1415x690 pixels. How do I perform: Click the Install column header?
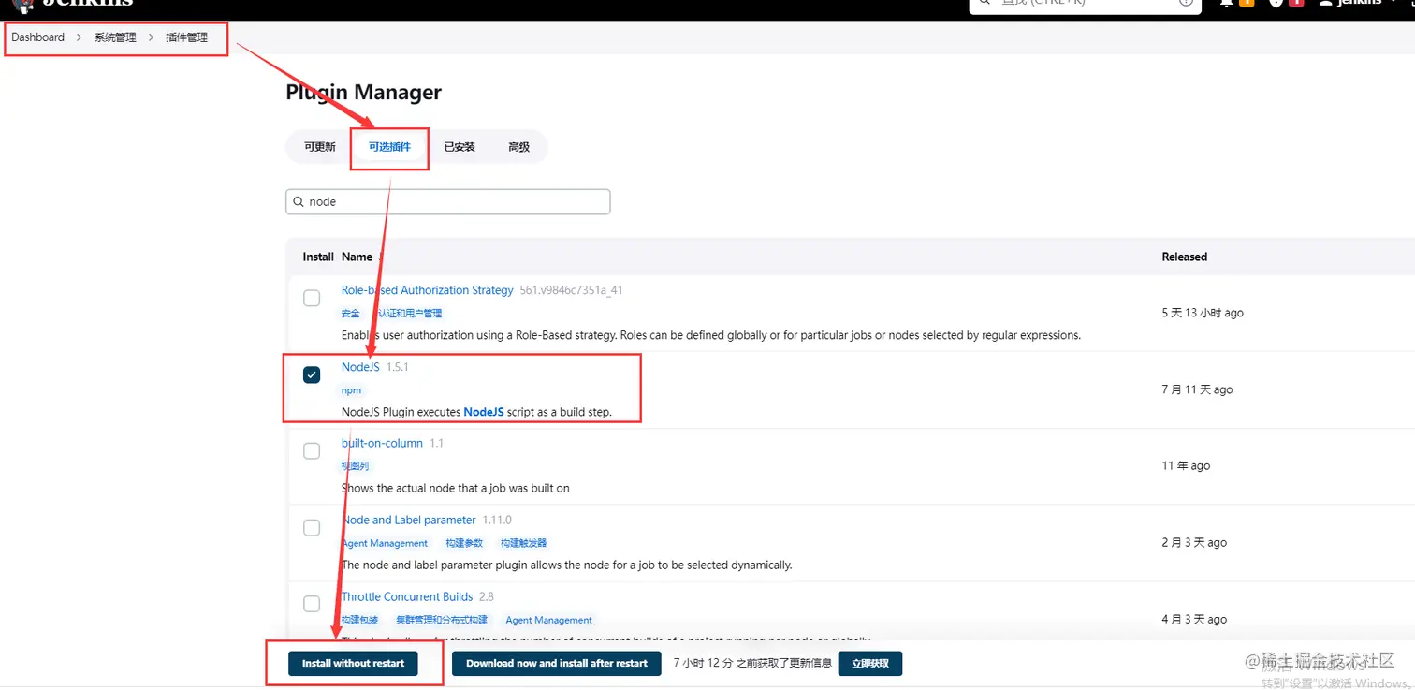pyautogui.click(x=318, y=257)
